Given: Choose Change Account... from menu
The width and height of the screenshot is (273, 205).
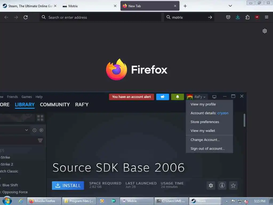Looking at the screenshot, I should pos(209,140).
